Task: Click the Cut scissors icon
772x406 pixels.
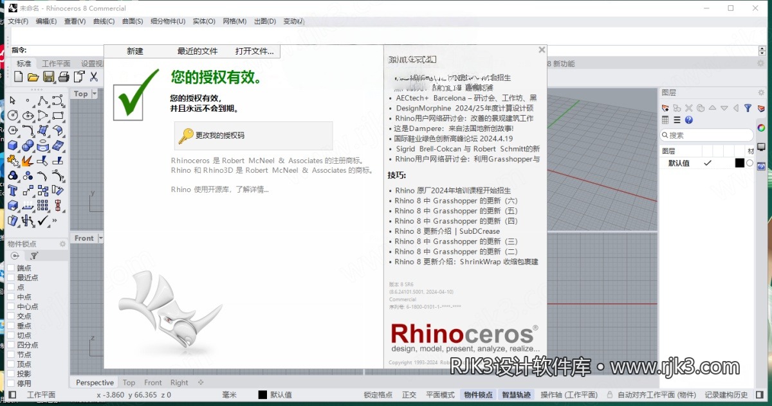Action: (94, 77)
